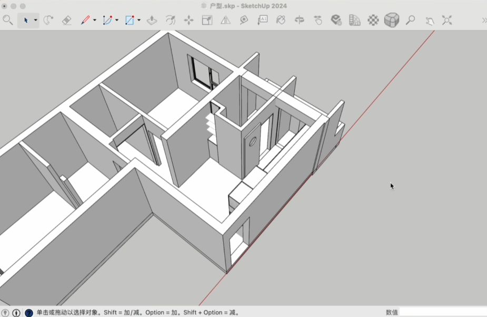
Task: Open the help question-mark in status bar
Action: (x=29, y=313)
